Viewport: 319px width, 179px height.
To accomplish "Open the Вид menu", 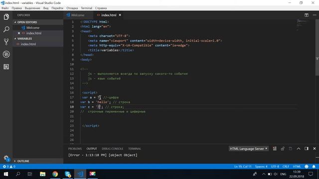I will click(x=46, y=8).
